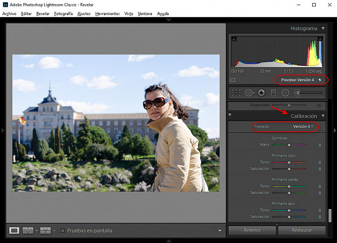Viewport: 337px width, 243px height.
Task: Click the Primario rojo heading
Action: pos(283,155)
